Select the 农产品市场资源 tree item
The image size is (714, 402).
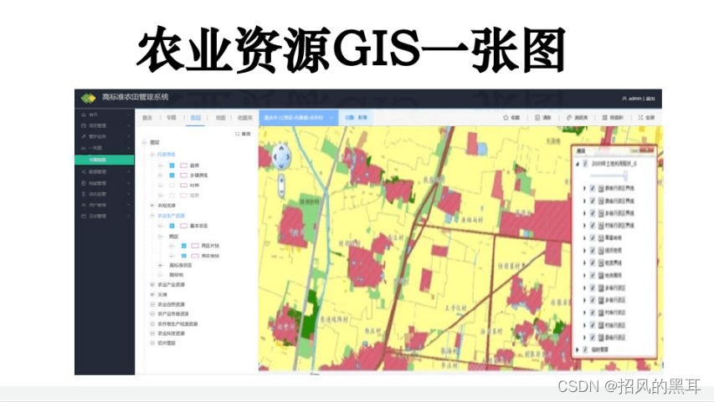173,314
